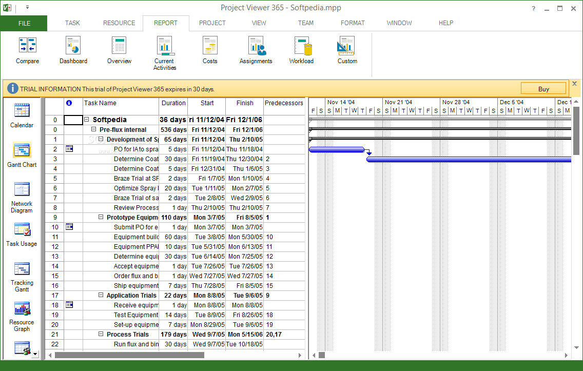Click the Start column header
This screenshot has height=371, width=583.
tap(207, 106)
